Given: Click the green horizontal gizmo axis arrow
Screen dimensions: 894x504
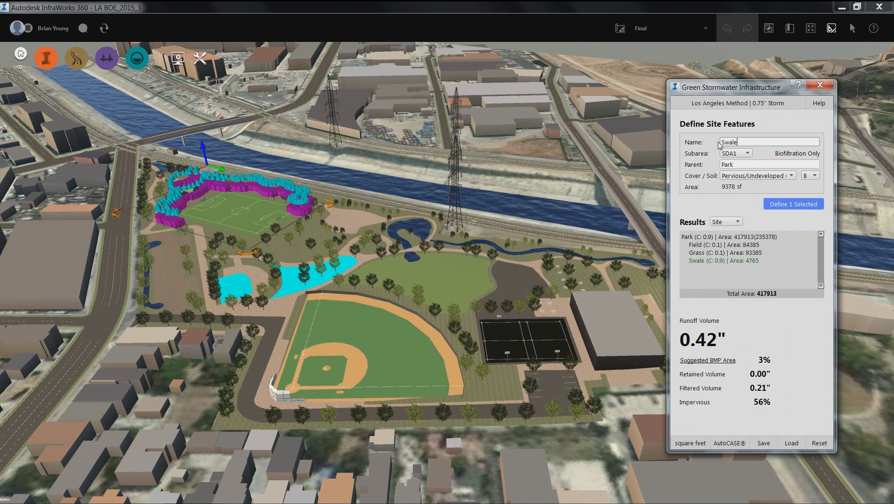Looking at the screenshot, I should 218,168.
